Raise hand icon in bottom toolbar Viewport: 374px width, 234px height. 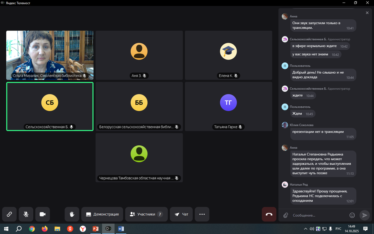[72, 214]
